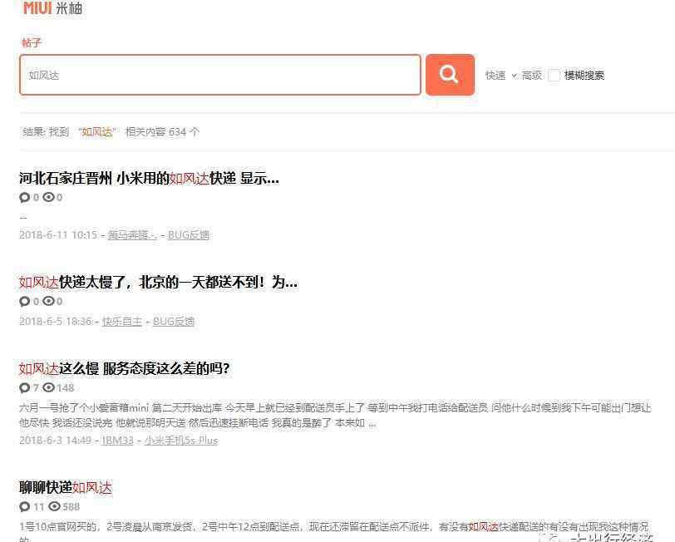Viewport: 675px width, 542px height.
Task: Click comment count 7 on 如风达这么慢 post
Action: (37, 388)
